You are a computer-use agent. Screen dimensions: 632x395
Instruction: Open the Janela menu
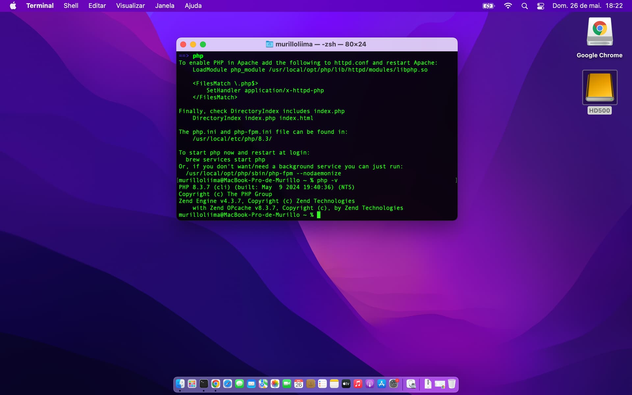click(x=165, y=6)
